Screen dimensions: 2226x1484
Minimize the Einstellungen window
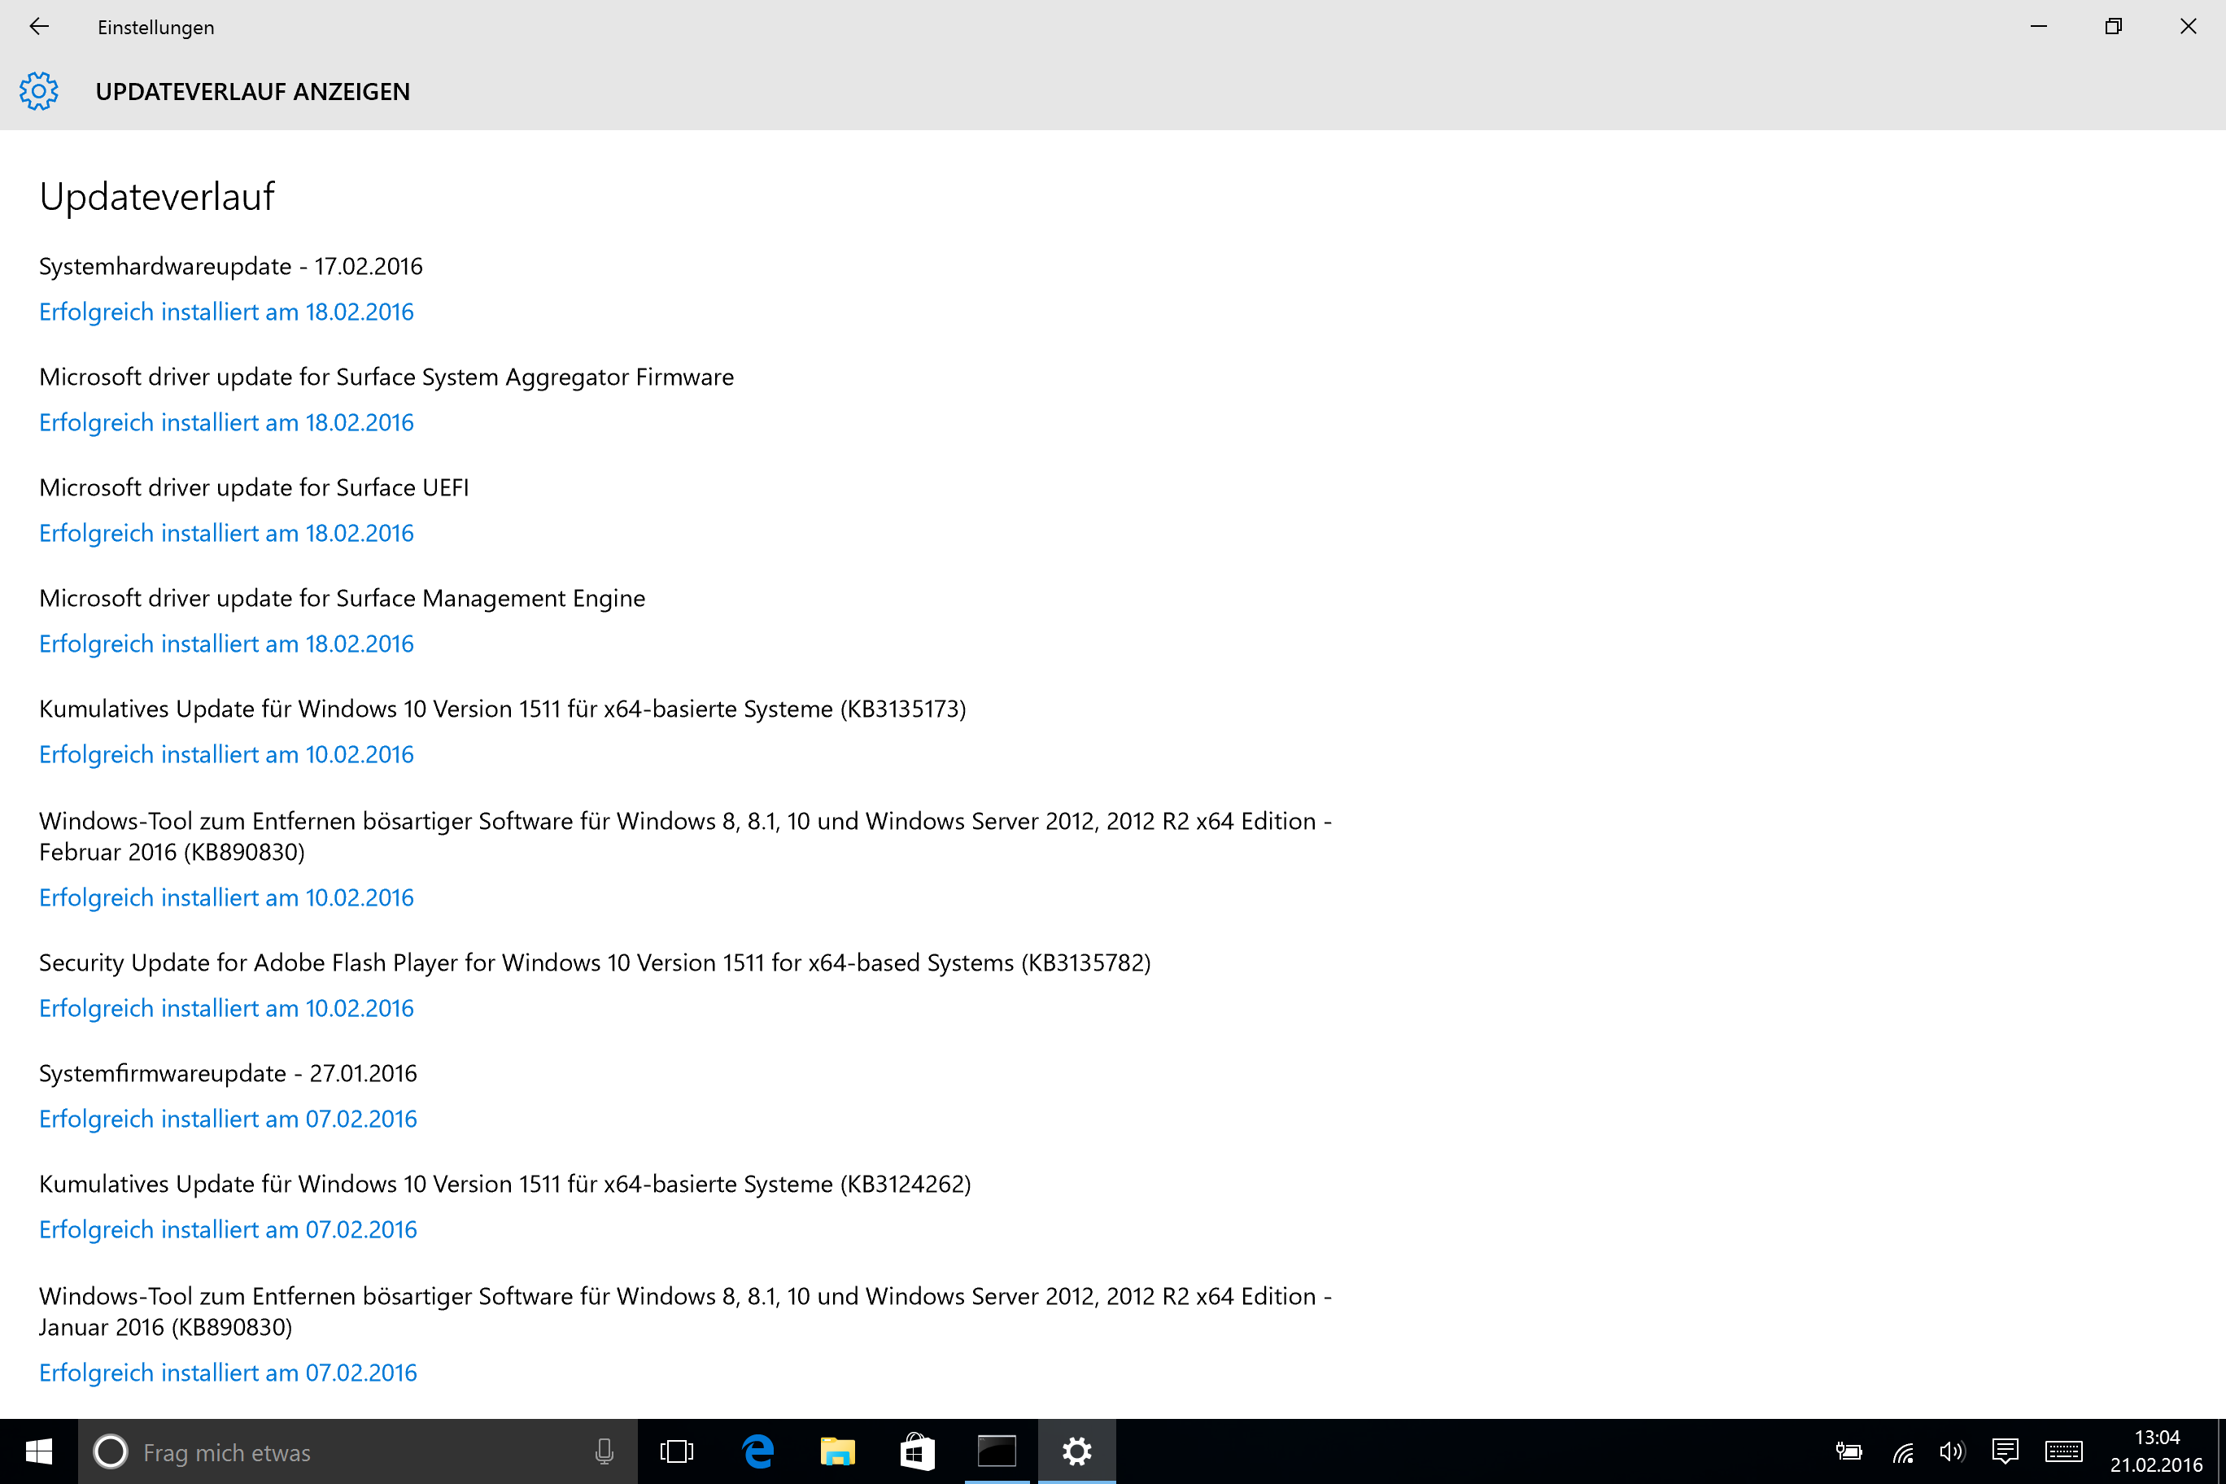pos(2040,27)
